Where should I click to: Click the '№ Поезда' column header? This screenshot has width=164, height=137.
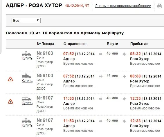[x=46, y=44]
